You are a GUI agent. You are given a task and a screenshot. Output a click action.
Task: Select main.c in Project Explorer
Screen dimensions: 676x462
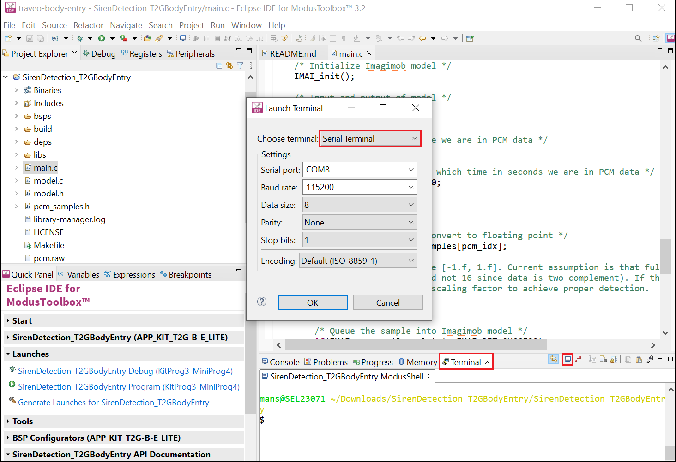click(x=45, y=168)
